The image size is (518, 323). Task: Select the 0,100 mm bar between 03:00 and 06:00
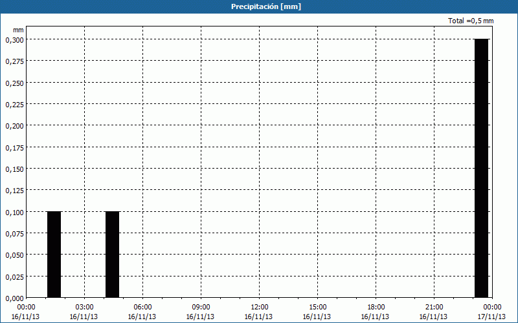tap(112, 255)
